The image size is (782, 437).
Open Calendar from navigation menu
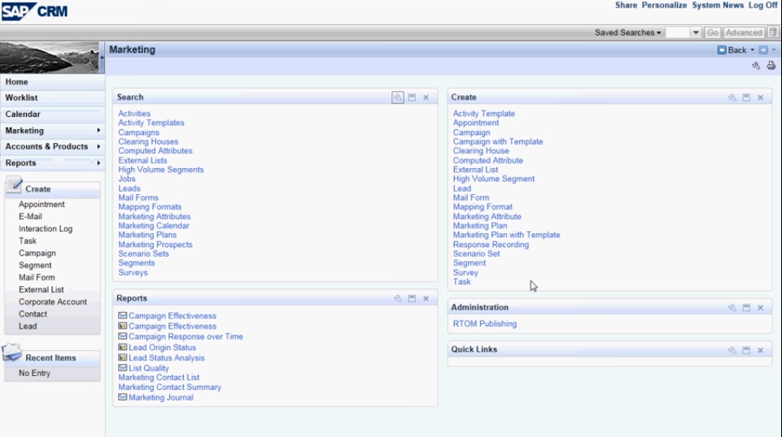coord(23,115)
